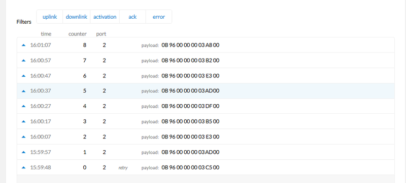Click uplink arrow icon for 16:00:07 entry
The image size is (406, 183).
point(23,136)
